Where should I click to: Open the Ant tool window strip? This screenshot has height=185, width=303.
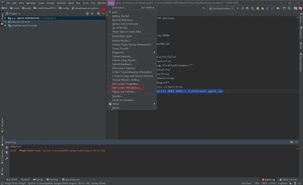301,46
